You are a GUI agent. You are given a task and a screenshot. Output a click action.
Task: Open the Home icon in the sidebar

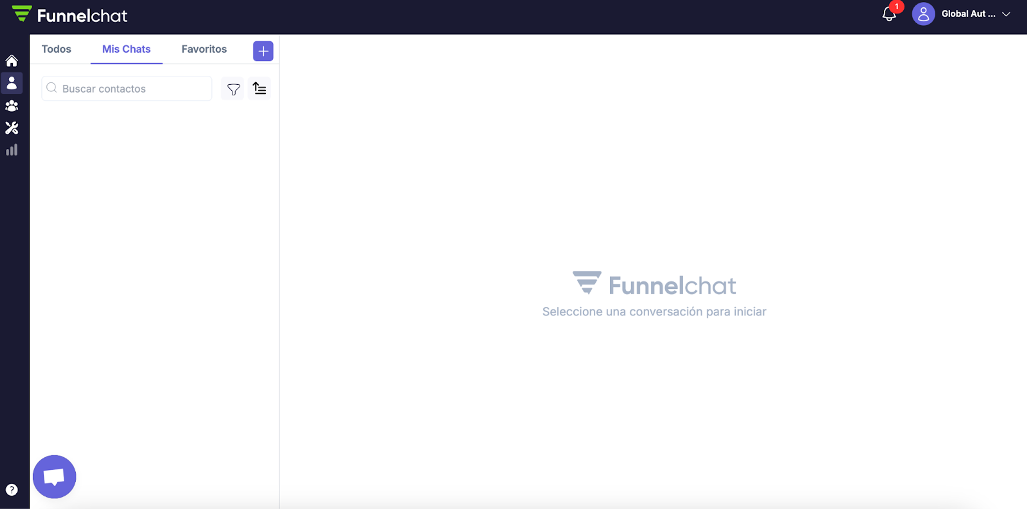click(12, 61)
